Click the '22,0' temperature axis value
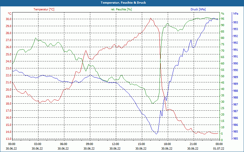This screenshot has width=244, height=152. (9, 75)
